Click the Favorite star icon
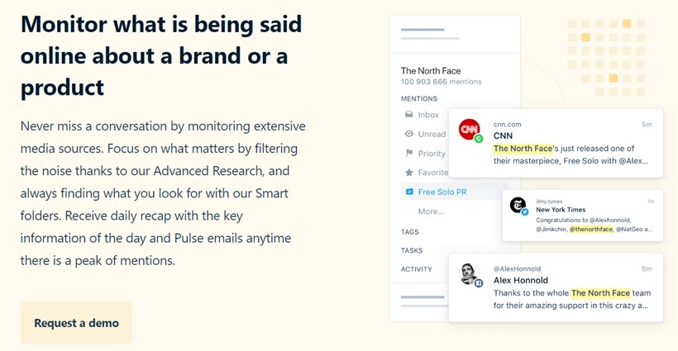This screenshot has height=351, width=678. click(x=408, y=173)
